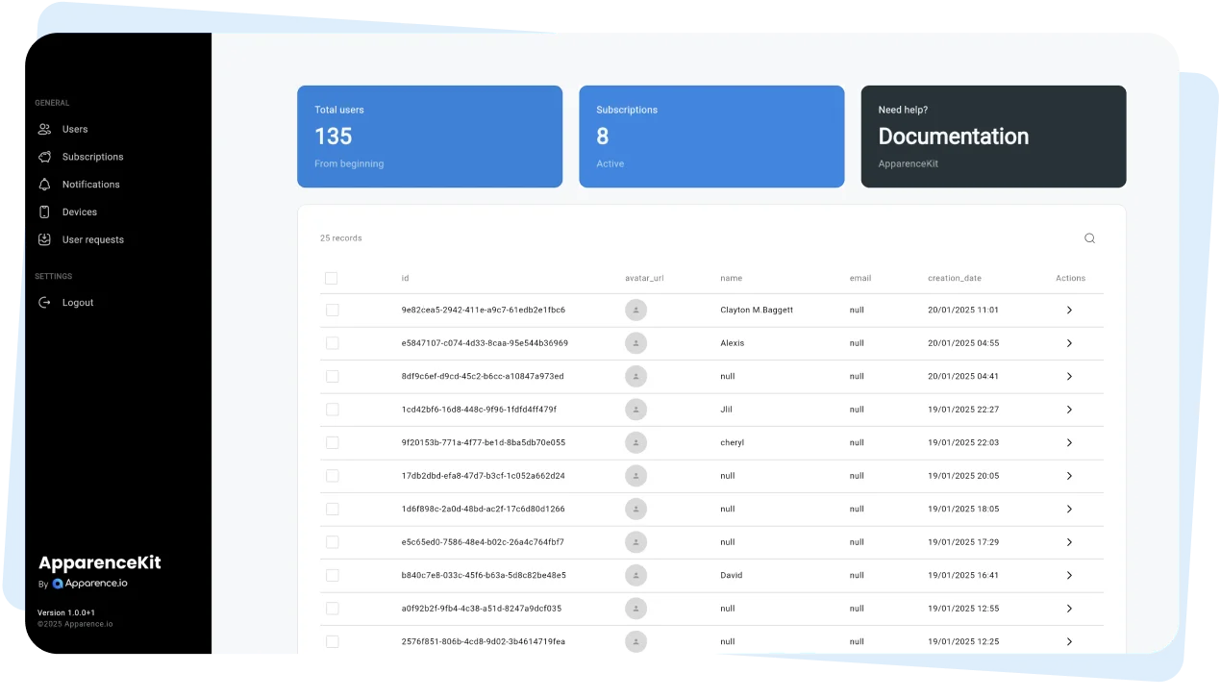
Task: Open actions arrow on the last table row
Action: 1068,641
